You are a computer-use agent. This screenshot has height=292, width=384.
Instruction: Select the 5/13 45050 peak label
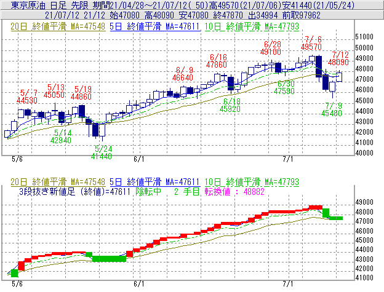[x=54, y=91]
